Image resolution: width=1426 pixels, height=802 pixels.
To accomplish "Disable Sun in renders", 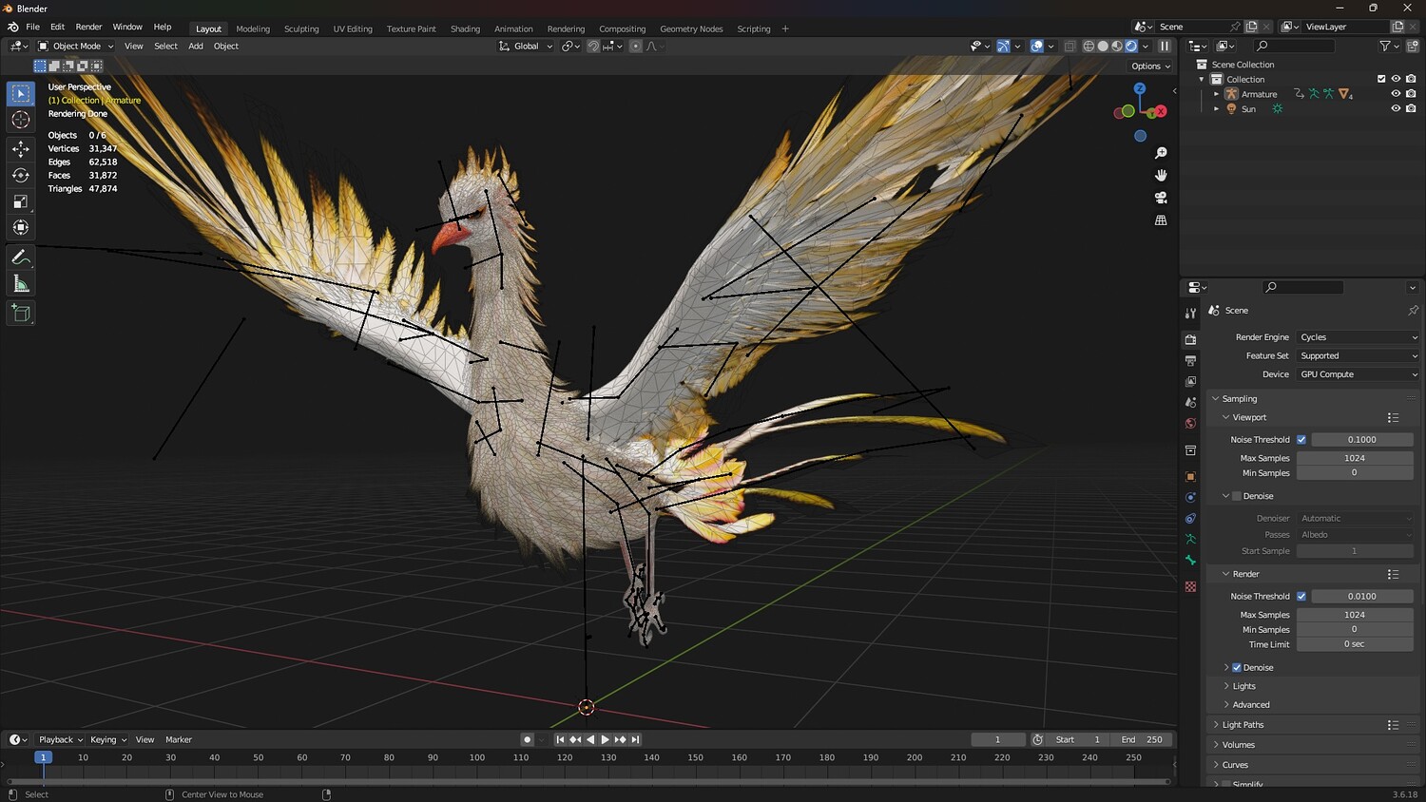I will 1411,109.
